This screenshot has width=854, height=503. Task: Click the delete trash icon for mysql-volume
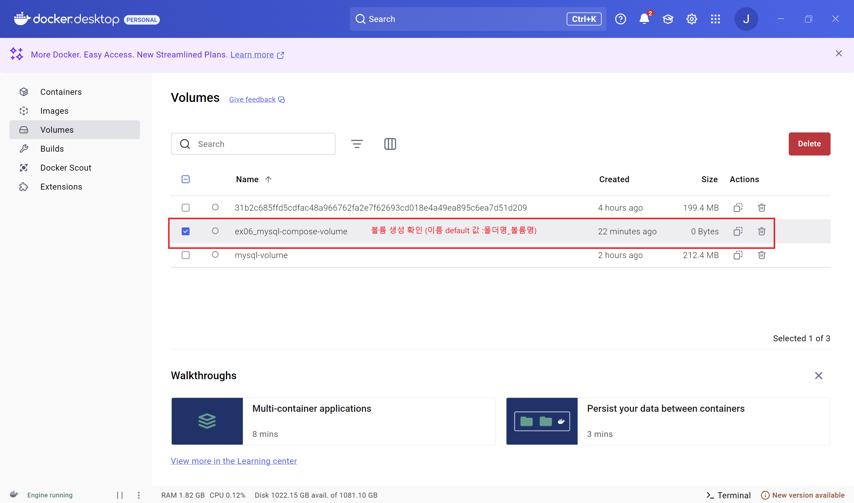(761, 255)
